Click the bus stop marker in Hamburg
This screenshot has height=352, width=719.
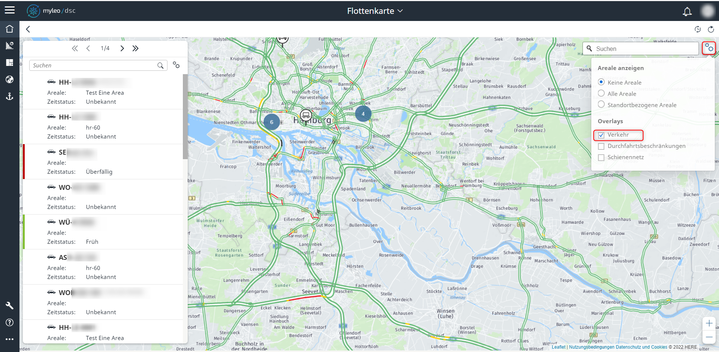306,116
